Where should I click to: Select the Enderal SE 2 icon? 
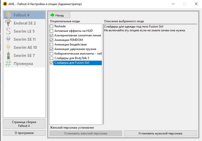coord(8,23)
